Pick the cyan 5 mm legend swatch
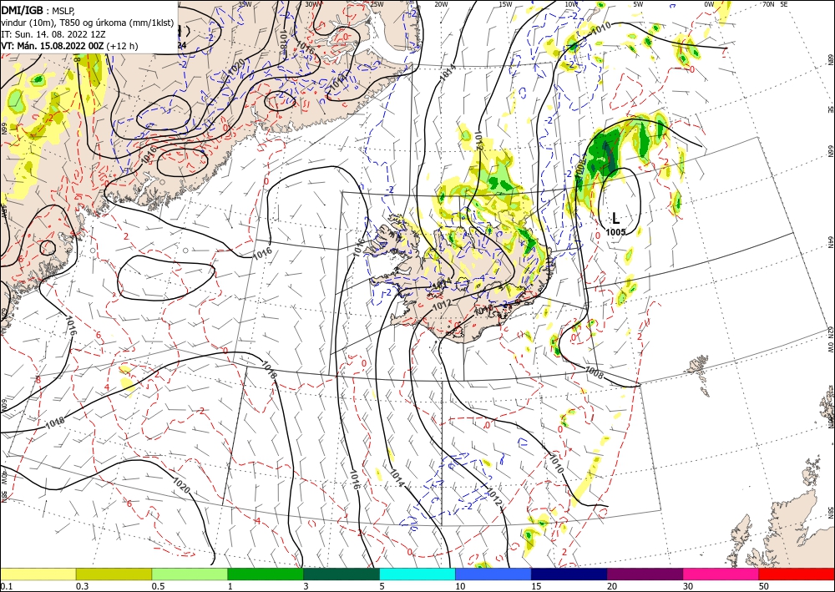Screen dimensions: 835x592 click(x=417, y=574)
